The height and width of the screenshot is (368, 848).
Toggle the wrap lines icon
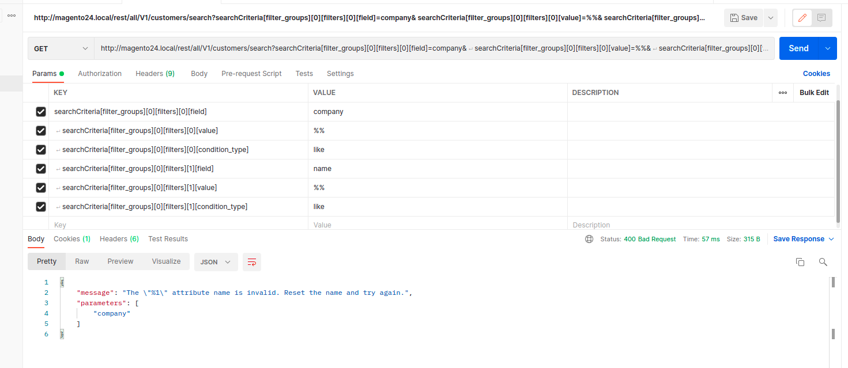[x=252, y=262]
